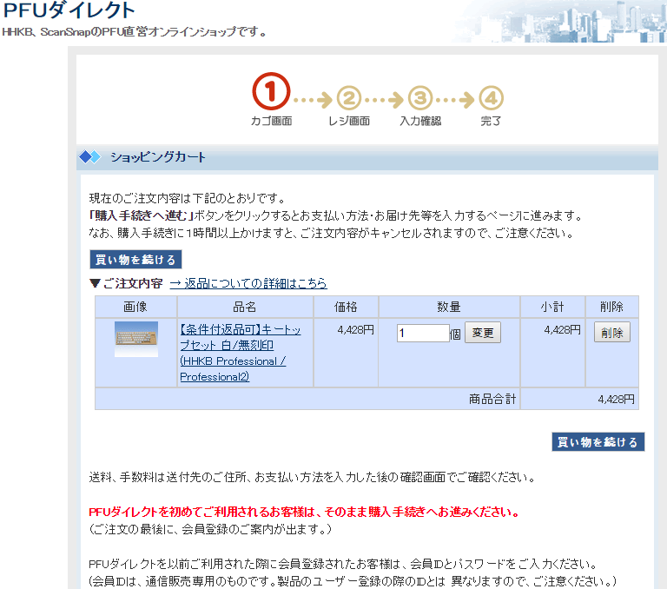The width and height of the screenshot is (667, 589).
Task: Click the blue diamond icon beside ショッピングカート
Action: [89, 157]
